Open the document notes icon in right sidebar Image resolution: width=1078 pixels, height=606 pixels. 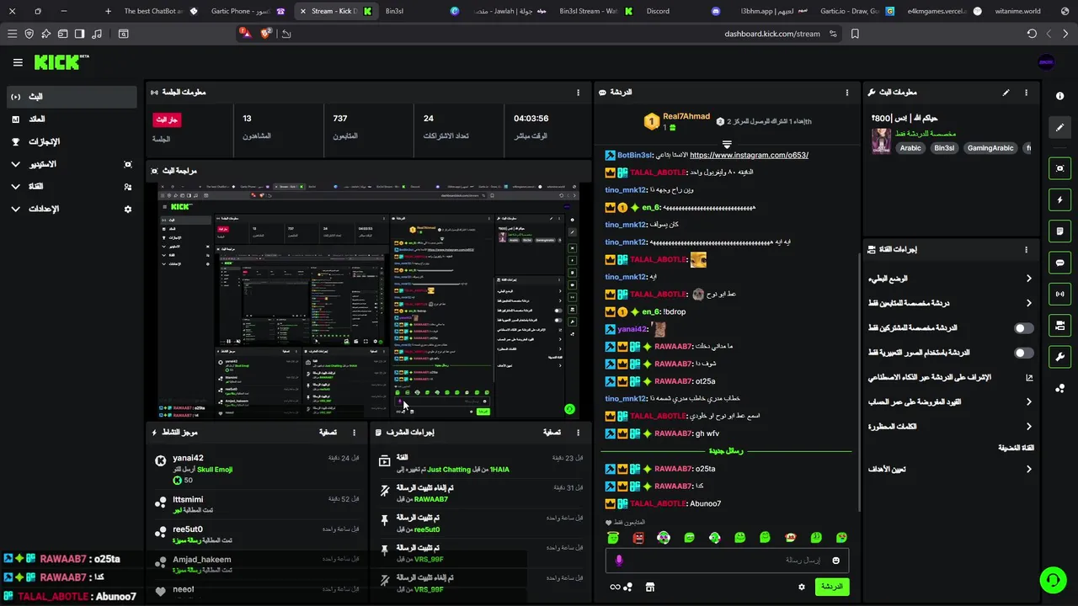click(x=1059, y=231)
